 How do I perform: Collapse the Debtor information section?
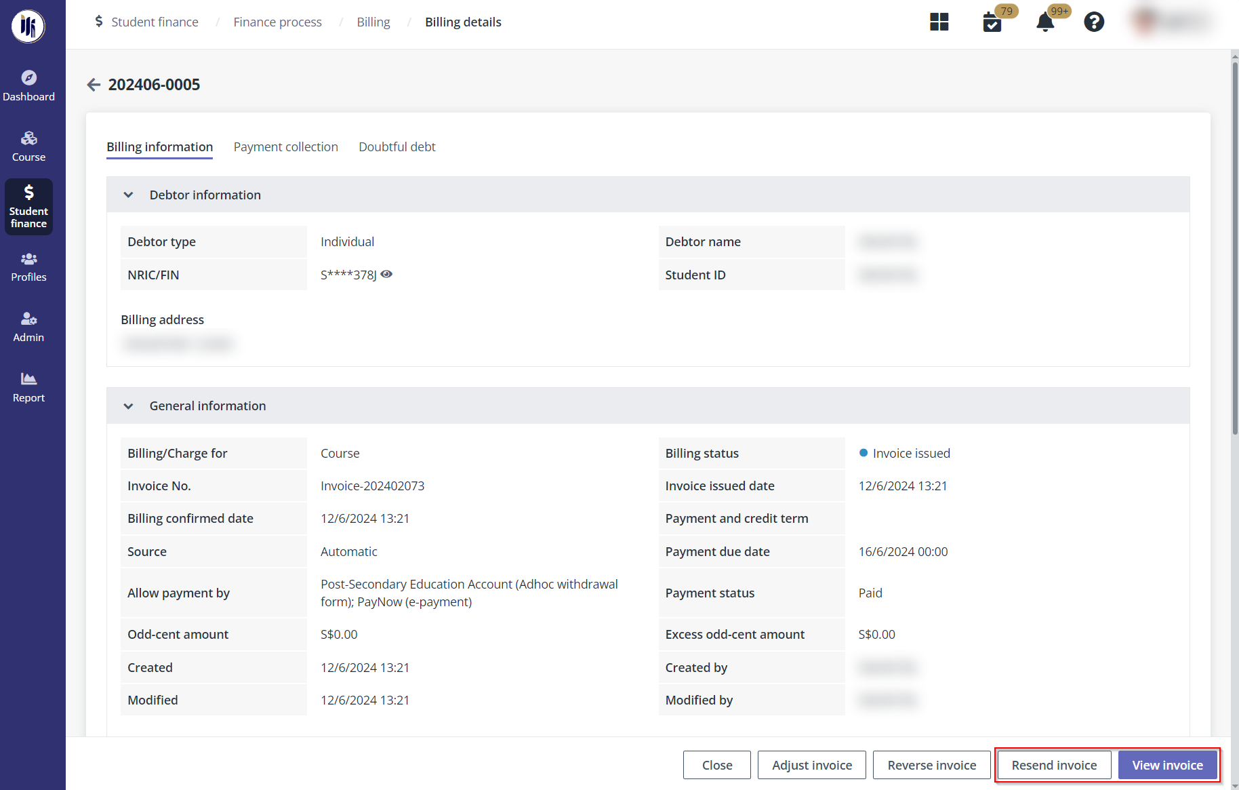(x=128, y=195)
